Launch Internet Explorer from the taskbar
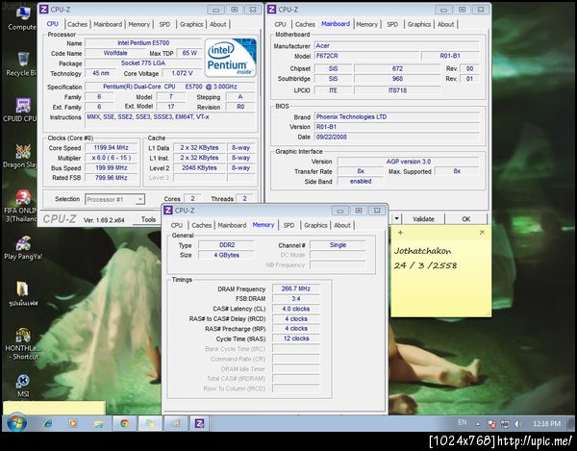The height and width of the screenshot is (451, 577). click(47, 423)
